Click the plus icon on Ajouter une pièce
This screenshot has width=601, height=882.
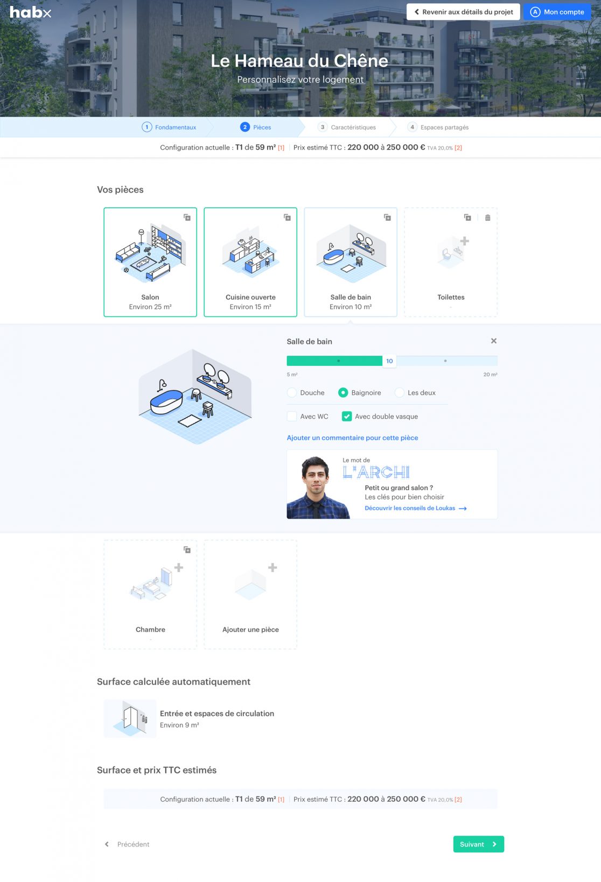click(272, 567)
